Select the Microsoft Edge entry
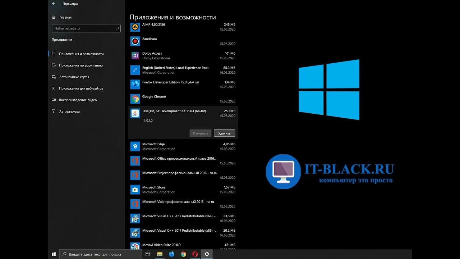 click(183, 146)
